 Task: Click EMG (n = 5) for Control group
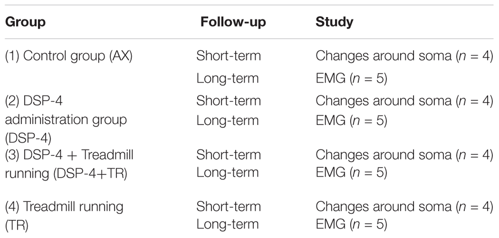click(351, 78)
